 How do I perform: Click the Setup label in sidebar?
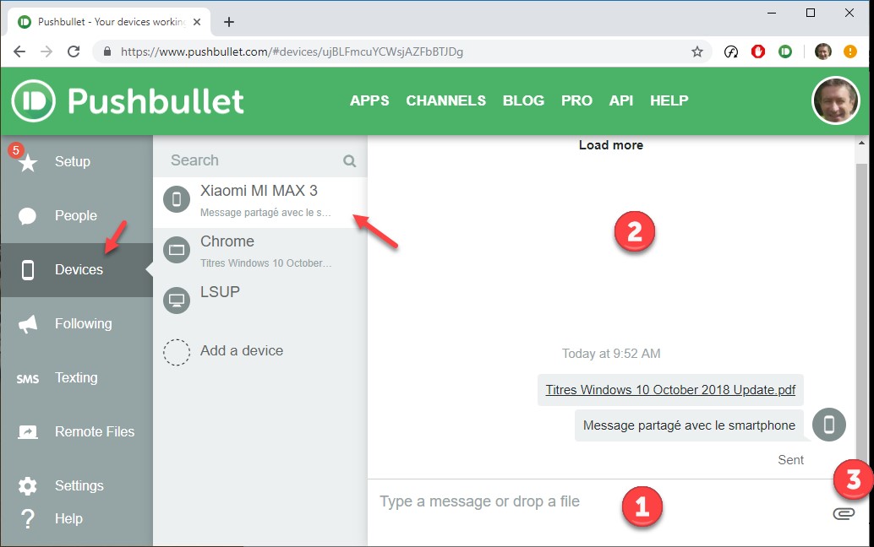(73, 162)
